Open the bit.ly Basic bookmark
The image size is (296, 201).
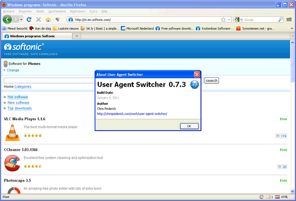[100, 28]
